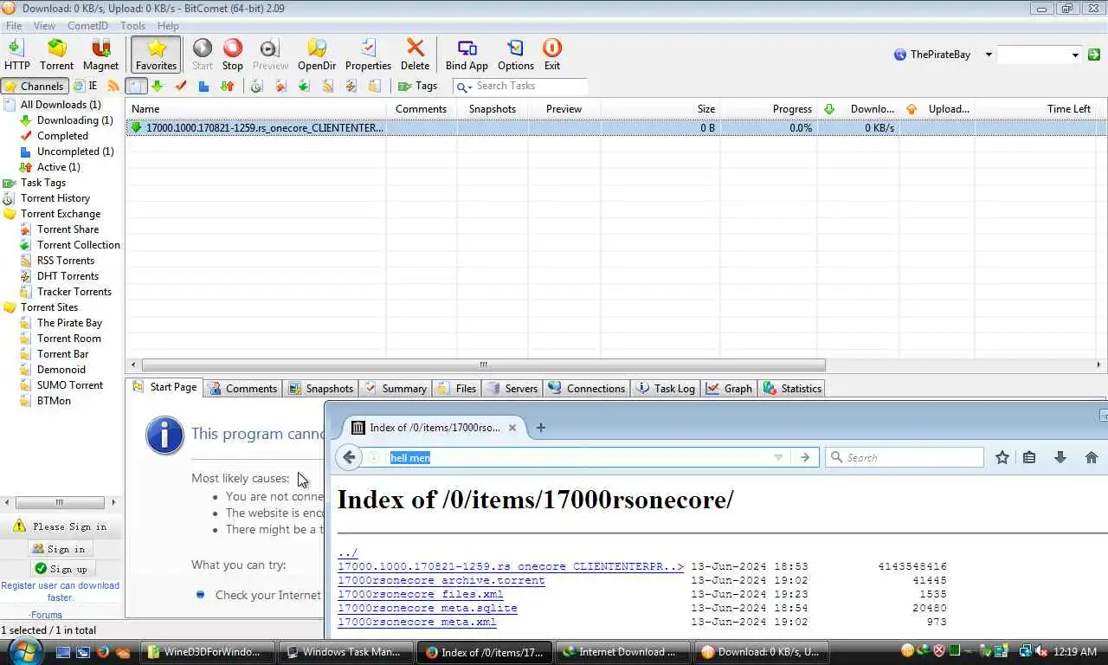
Task: Open the File menu
Action: [14, 26]
